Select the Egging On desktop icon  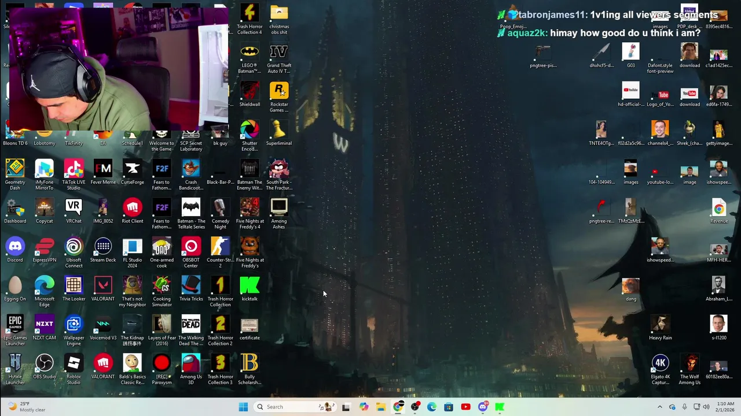[x=15, y=289]
